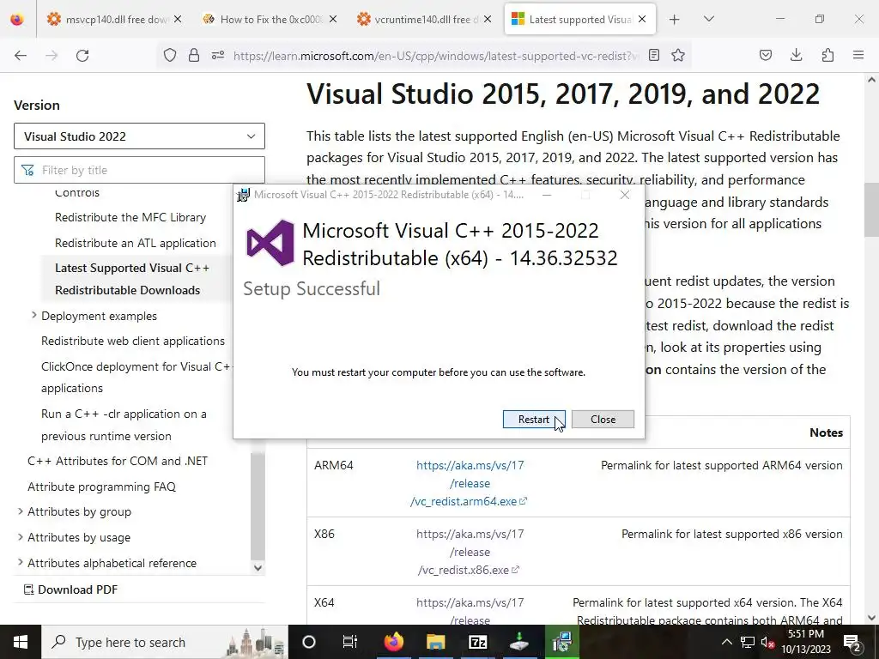This screenshot has height=659, width=879.
Task: Open the vc_redist.x86.exe download link
Action: pos(470,552)
